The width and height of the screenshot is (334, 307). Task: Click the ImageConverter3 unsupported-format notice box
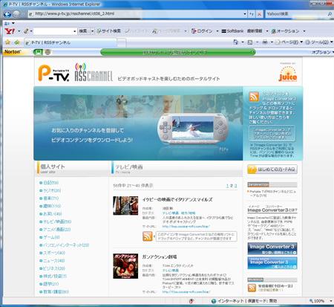tap(272, 134)
